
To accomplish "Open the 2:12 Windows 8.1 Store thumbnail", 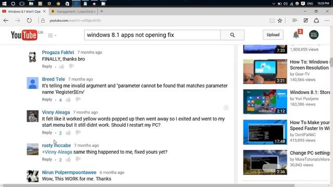I will (265, 102).
